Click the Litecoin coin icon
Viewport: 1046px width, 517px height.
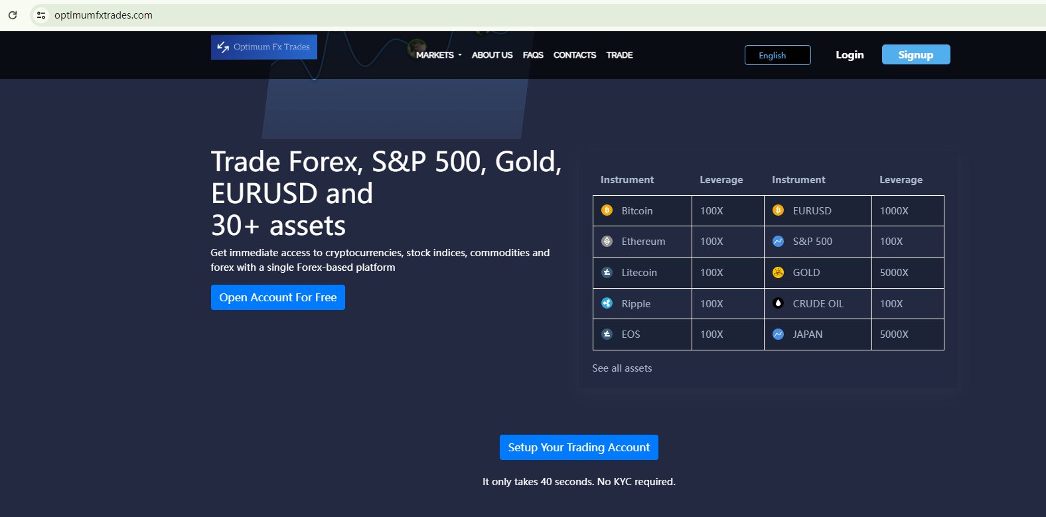(607, 272)
